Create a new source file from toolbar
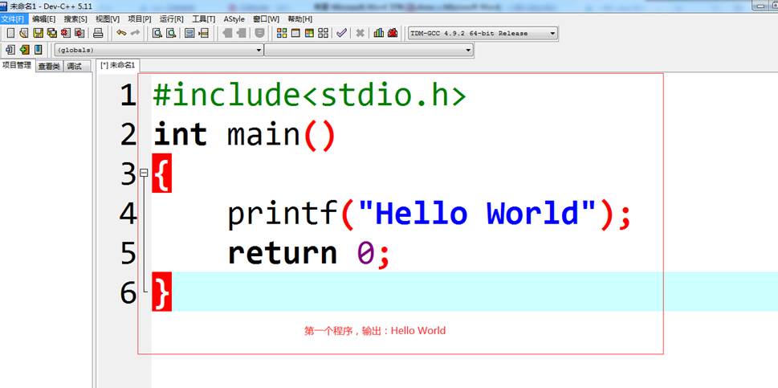The image size is (778, 388). point(10,33)
